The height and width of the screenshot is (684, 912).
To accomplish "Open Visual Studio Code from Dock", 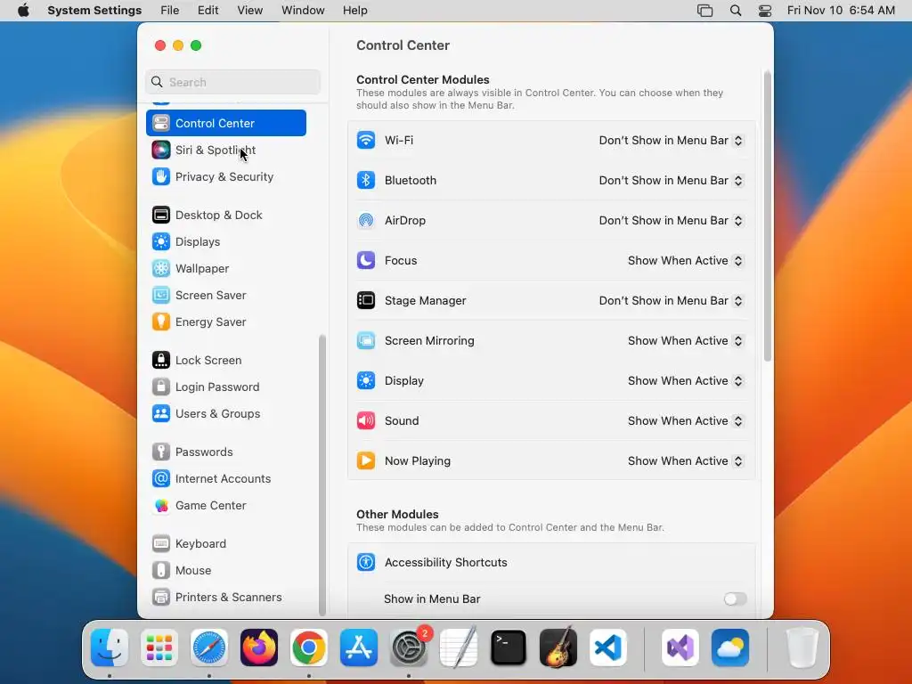I will point(607,647).
